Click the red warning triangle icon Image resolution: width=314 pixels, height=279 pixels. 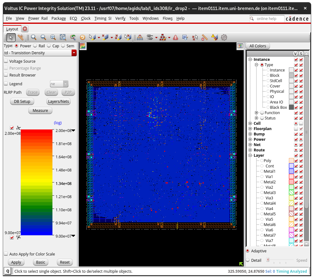[176, 38]
